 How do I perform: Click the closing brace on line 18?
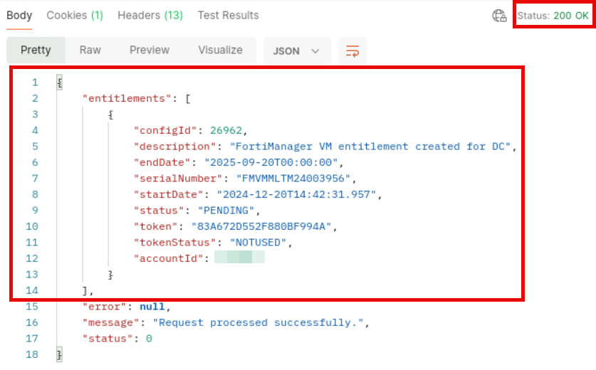[x=59, y=355]
